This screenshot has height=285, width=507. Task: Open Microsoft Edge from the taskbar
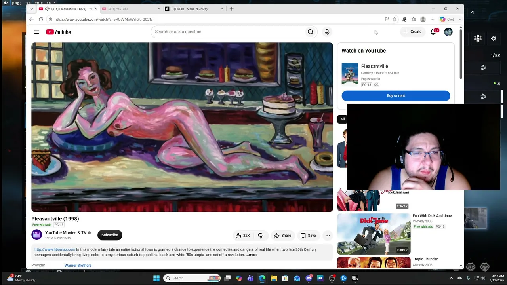click(x=262, y=278)
